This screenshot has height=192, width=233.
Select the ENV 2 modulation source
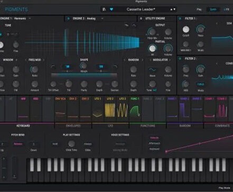coord(73,108)
